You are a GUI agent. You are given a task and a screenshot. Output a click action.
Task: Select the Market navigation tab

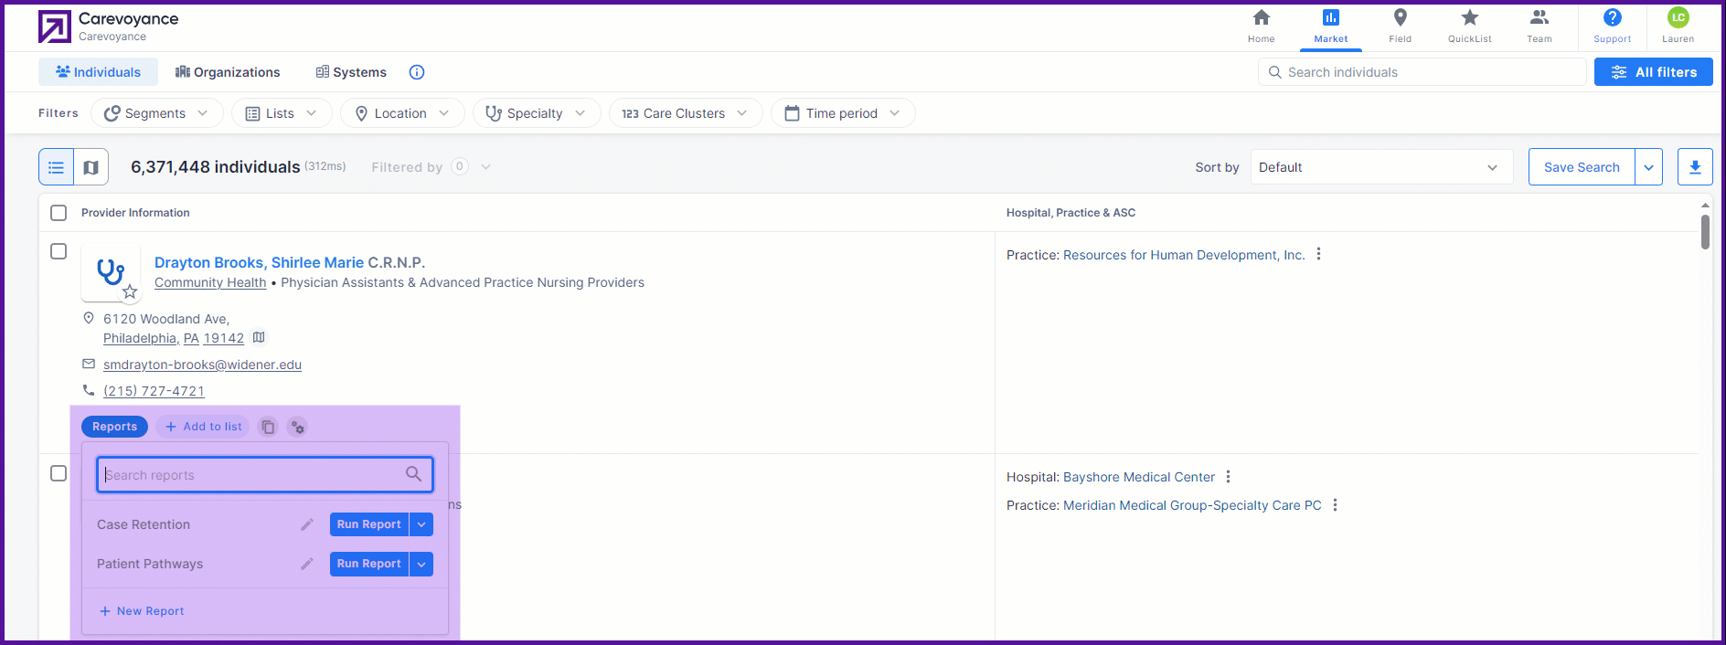point(1330,26)
